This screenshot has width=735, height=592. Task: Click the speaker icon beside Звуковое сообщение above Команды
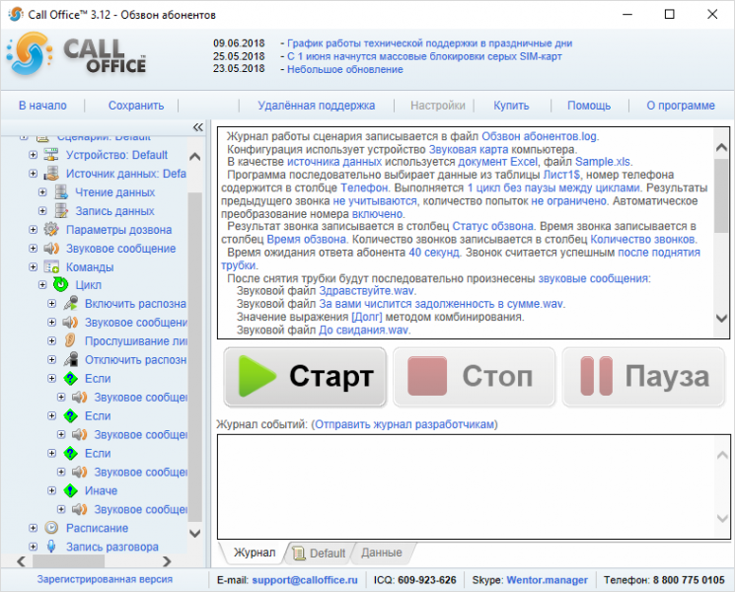(51, 249)
